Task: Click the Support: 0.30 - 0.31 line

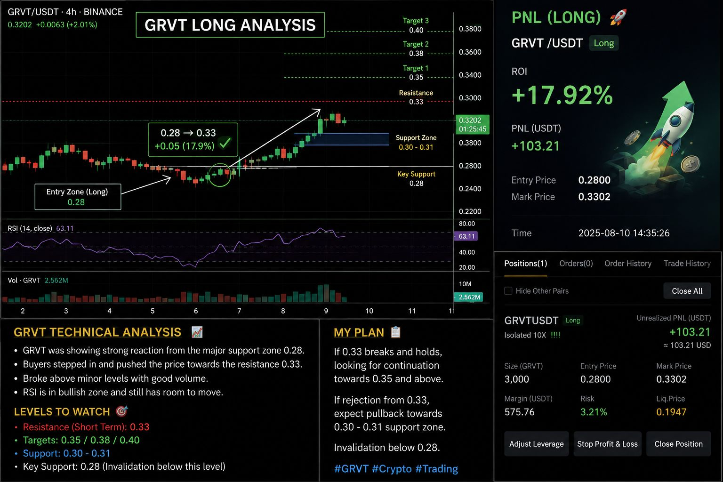Action: [x=66, y=453]
